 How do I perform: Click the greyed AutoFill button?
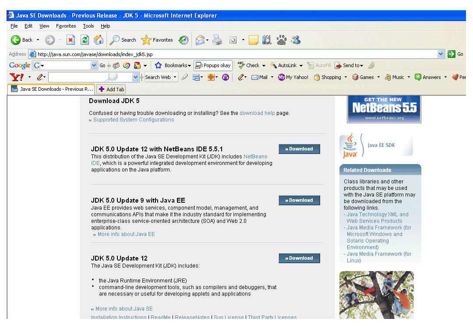tap(319, 65)
